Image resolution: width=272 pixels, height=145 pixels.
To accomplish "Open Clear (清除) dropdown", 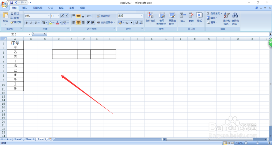I will [212, 22].
